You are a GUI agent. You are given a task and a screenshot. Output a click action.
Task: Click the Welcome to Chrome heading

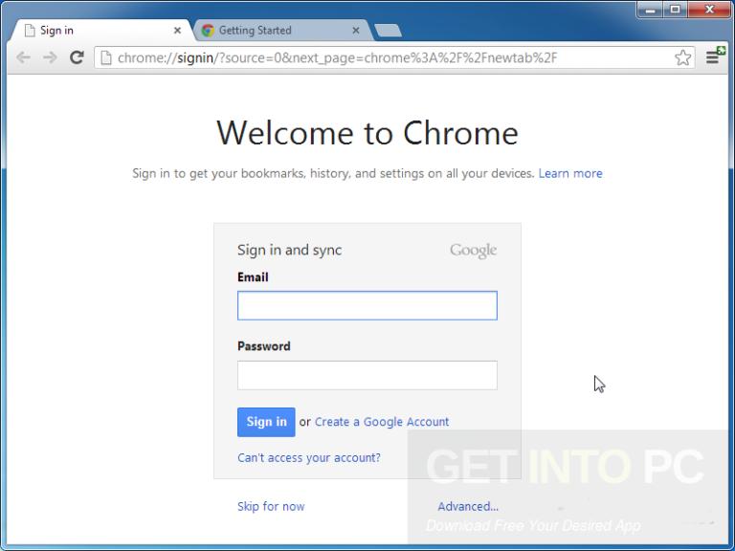coord(367,133)
